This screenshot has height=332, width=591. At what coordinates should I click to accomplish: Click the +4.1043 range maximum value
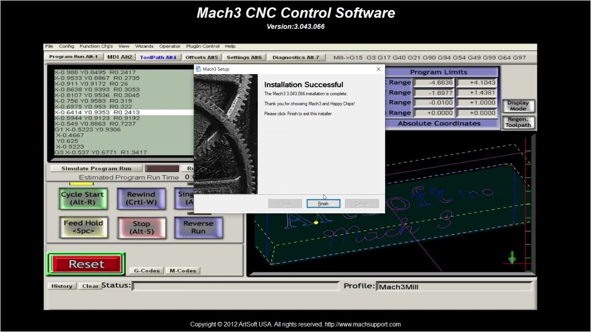pos(477,83)
